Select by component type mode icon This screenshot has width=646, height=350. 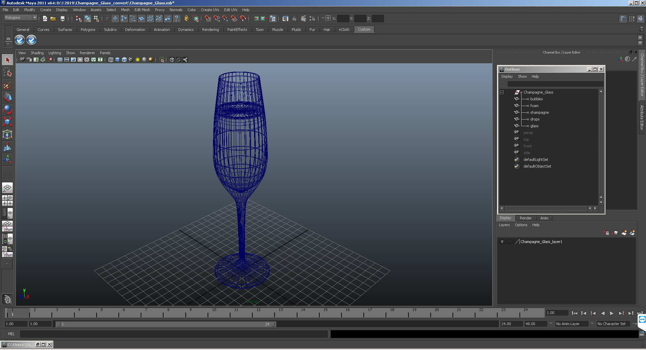96,19
